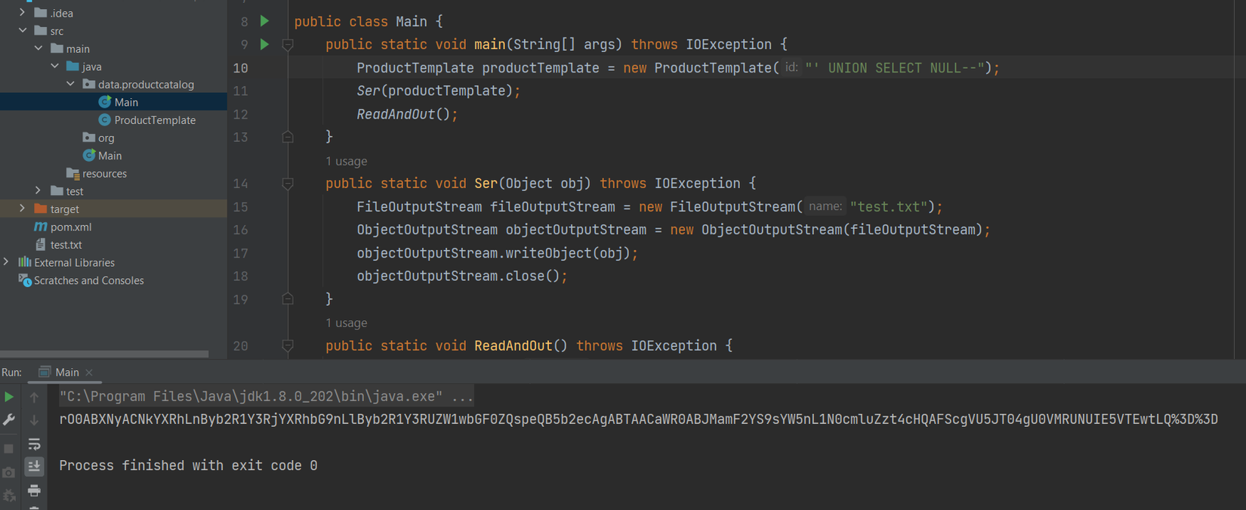Toggle soft-wrap in the Run console

(34, 444)
